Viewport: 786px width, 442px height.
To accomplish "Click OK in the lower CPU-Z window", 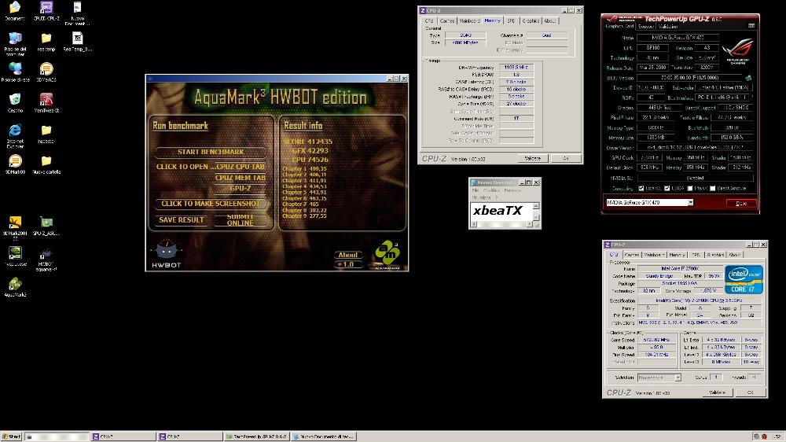I will 750,392.
